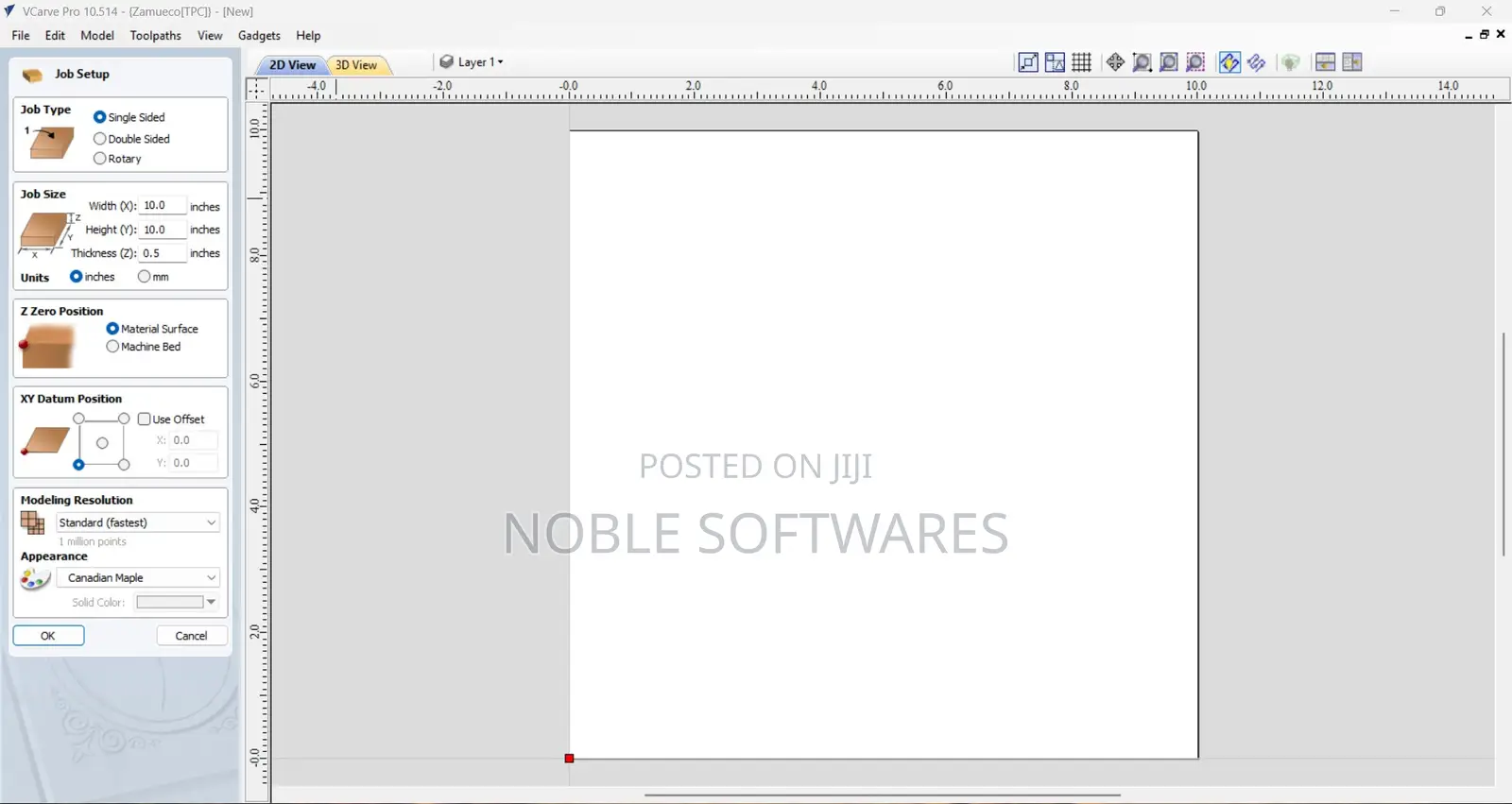Click the toolpath drawing toggle icon

(x=1256, y=62)
